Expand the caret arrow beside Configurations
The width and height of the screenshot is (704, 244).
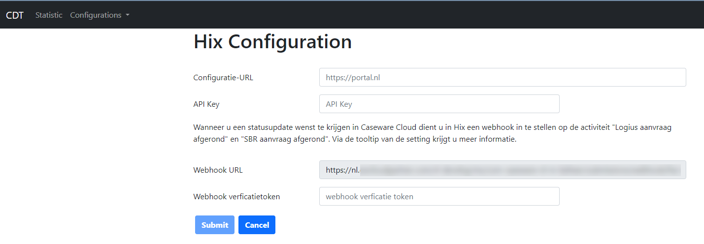[128, 15]
